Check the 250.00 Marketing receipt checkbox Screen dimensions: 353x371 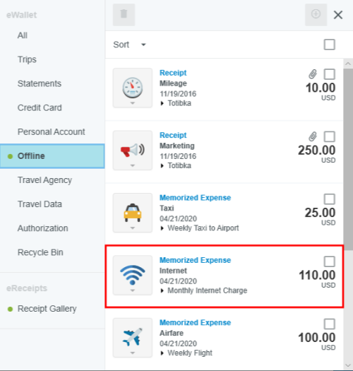pos(330,137)
